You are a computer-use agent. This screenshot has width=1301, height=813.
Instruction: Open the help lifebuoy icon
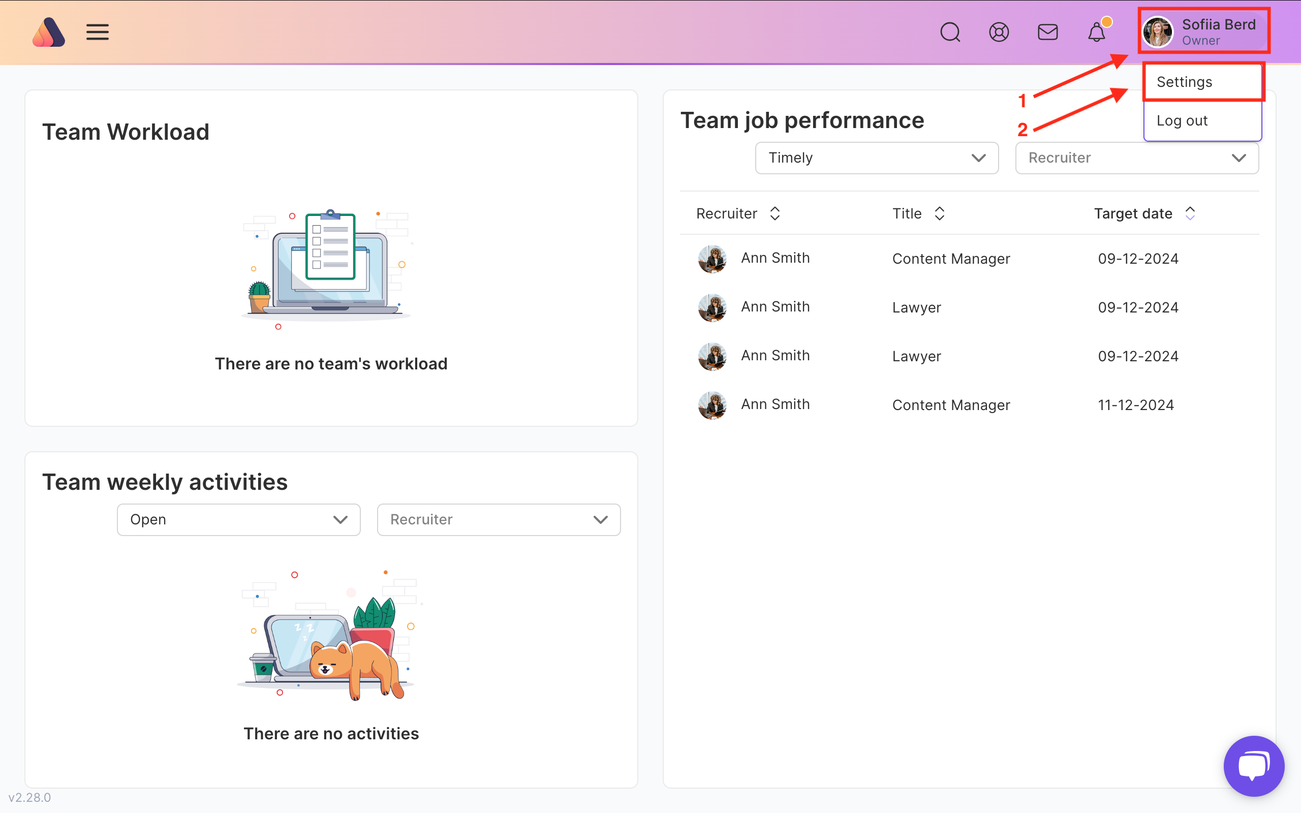(999, 32)
